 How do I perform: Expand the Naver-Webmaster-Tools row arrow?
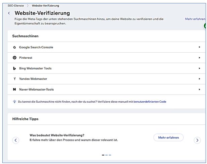pos(199,89)
